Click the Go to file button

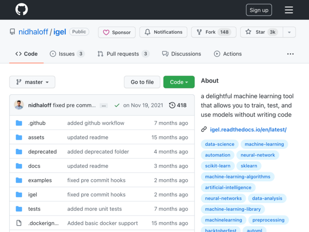142,82
